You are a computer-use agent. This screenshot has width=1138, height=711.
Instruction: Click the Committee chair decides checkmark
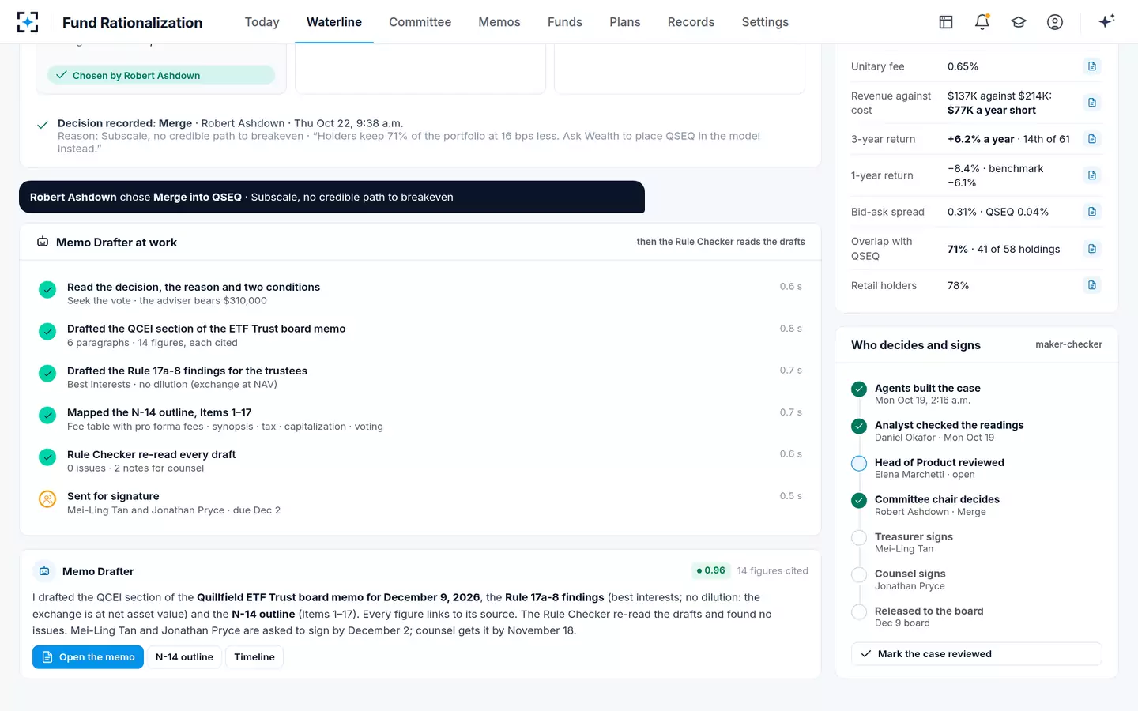[x=859, y=501]
